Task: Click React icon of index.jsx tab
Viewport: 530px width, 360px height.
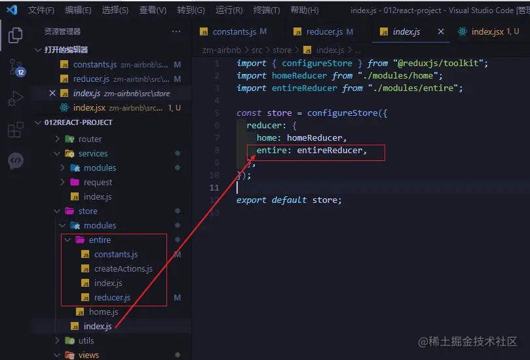Action: coord(462,31)
